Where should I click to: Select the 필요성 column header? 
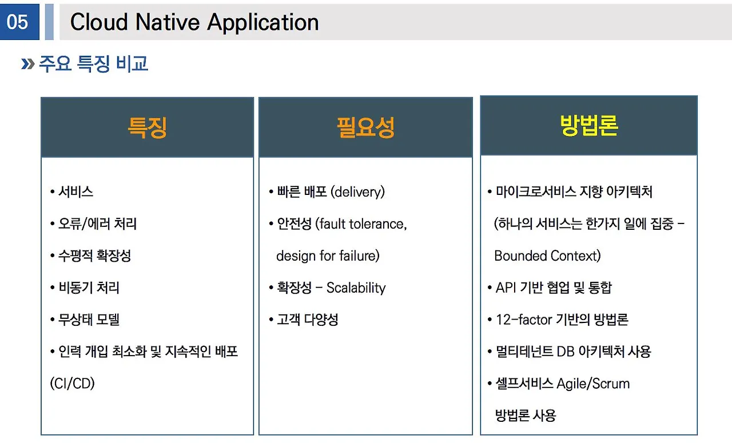click(x=365, y=127)
